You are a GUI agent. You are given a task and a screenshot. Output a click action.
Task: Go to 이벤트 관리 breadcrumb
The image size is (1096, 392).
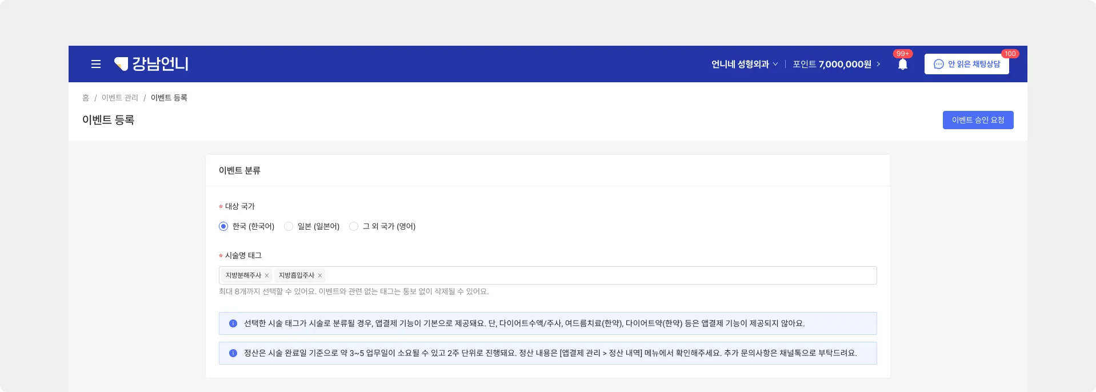pos(120,98)
